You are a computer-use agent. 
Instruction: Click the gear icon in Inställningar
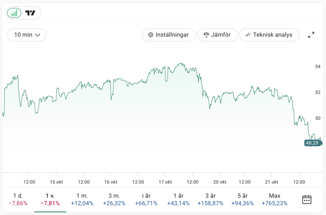coord(151,35)
